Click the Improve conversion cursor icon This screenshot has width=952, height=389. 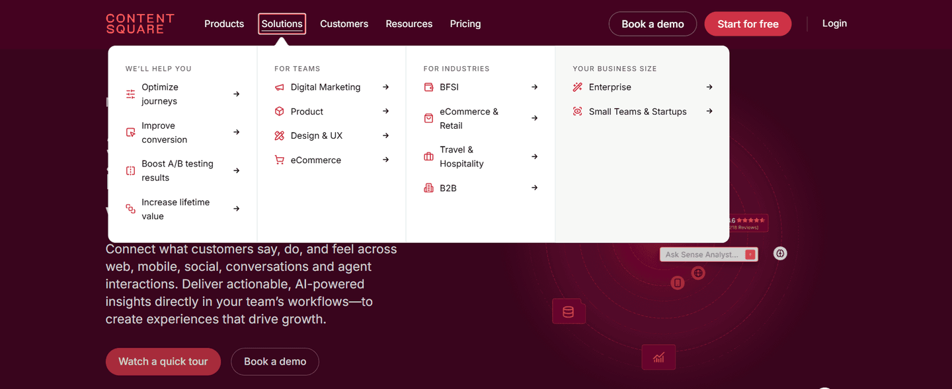point(131,133)
